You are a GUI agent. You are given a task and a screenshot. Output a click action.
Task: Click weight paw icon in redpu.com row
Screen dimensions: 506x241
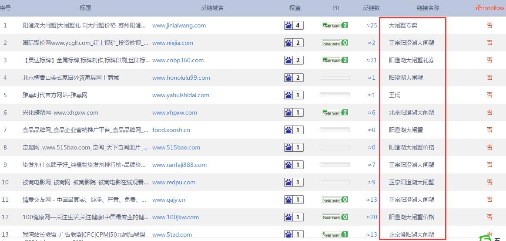288,182
